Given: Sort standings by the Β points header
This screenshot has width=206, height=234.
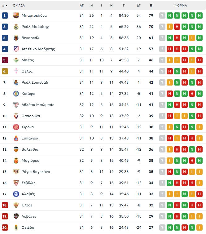Looking at the screenshot, I should pyautogui.click(x=151, y=6).
